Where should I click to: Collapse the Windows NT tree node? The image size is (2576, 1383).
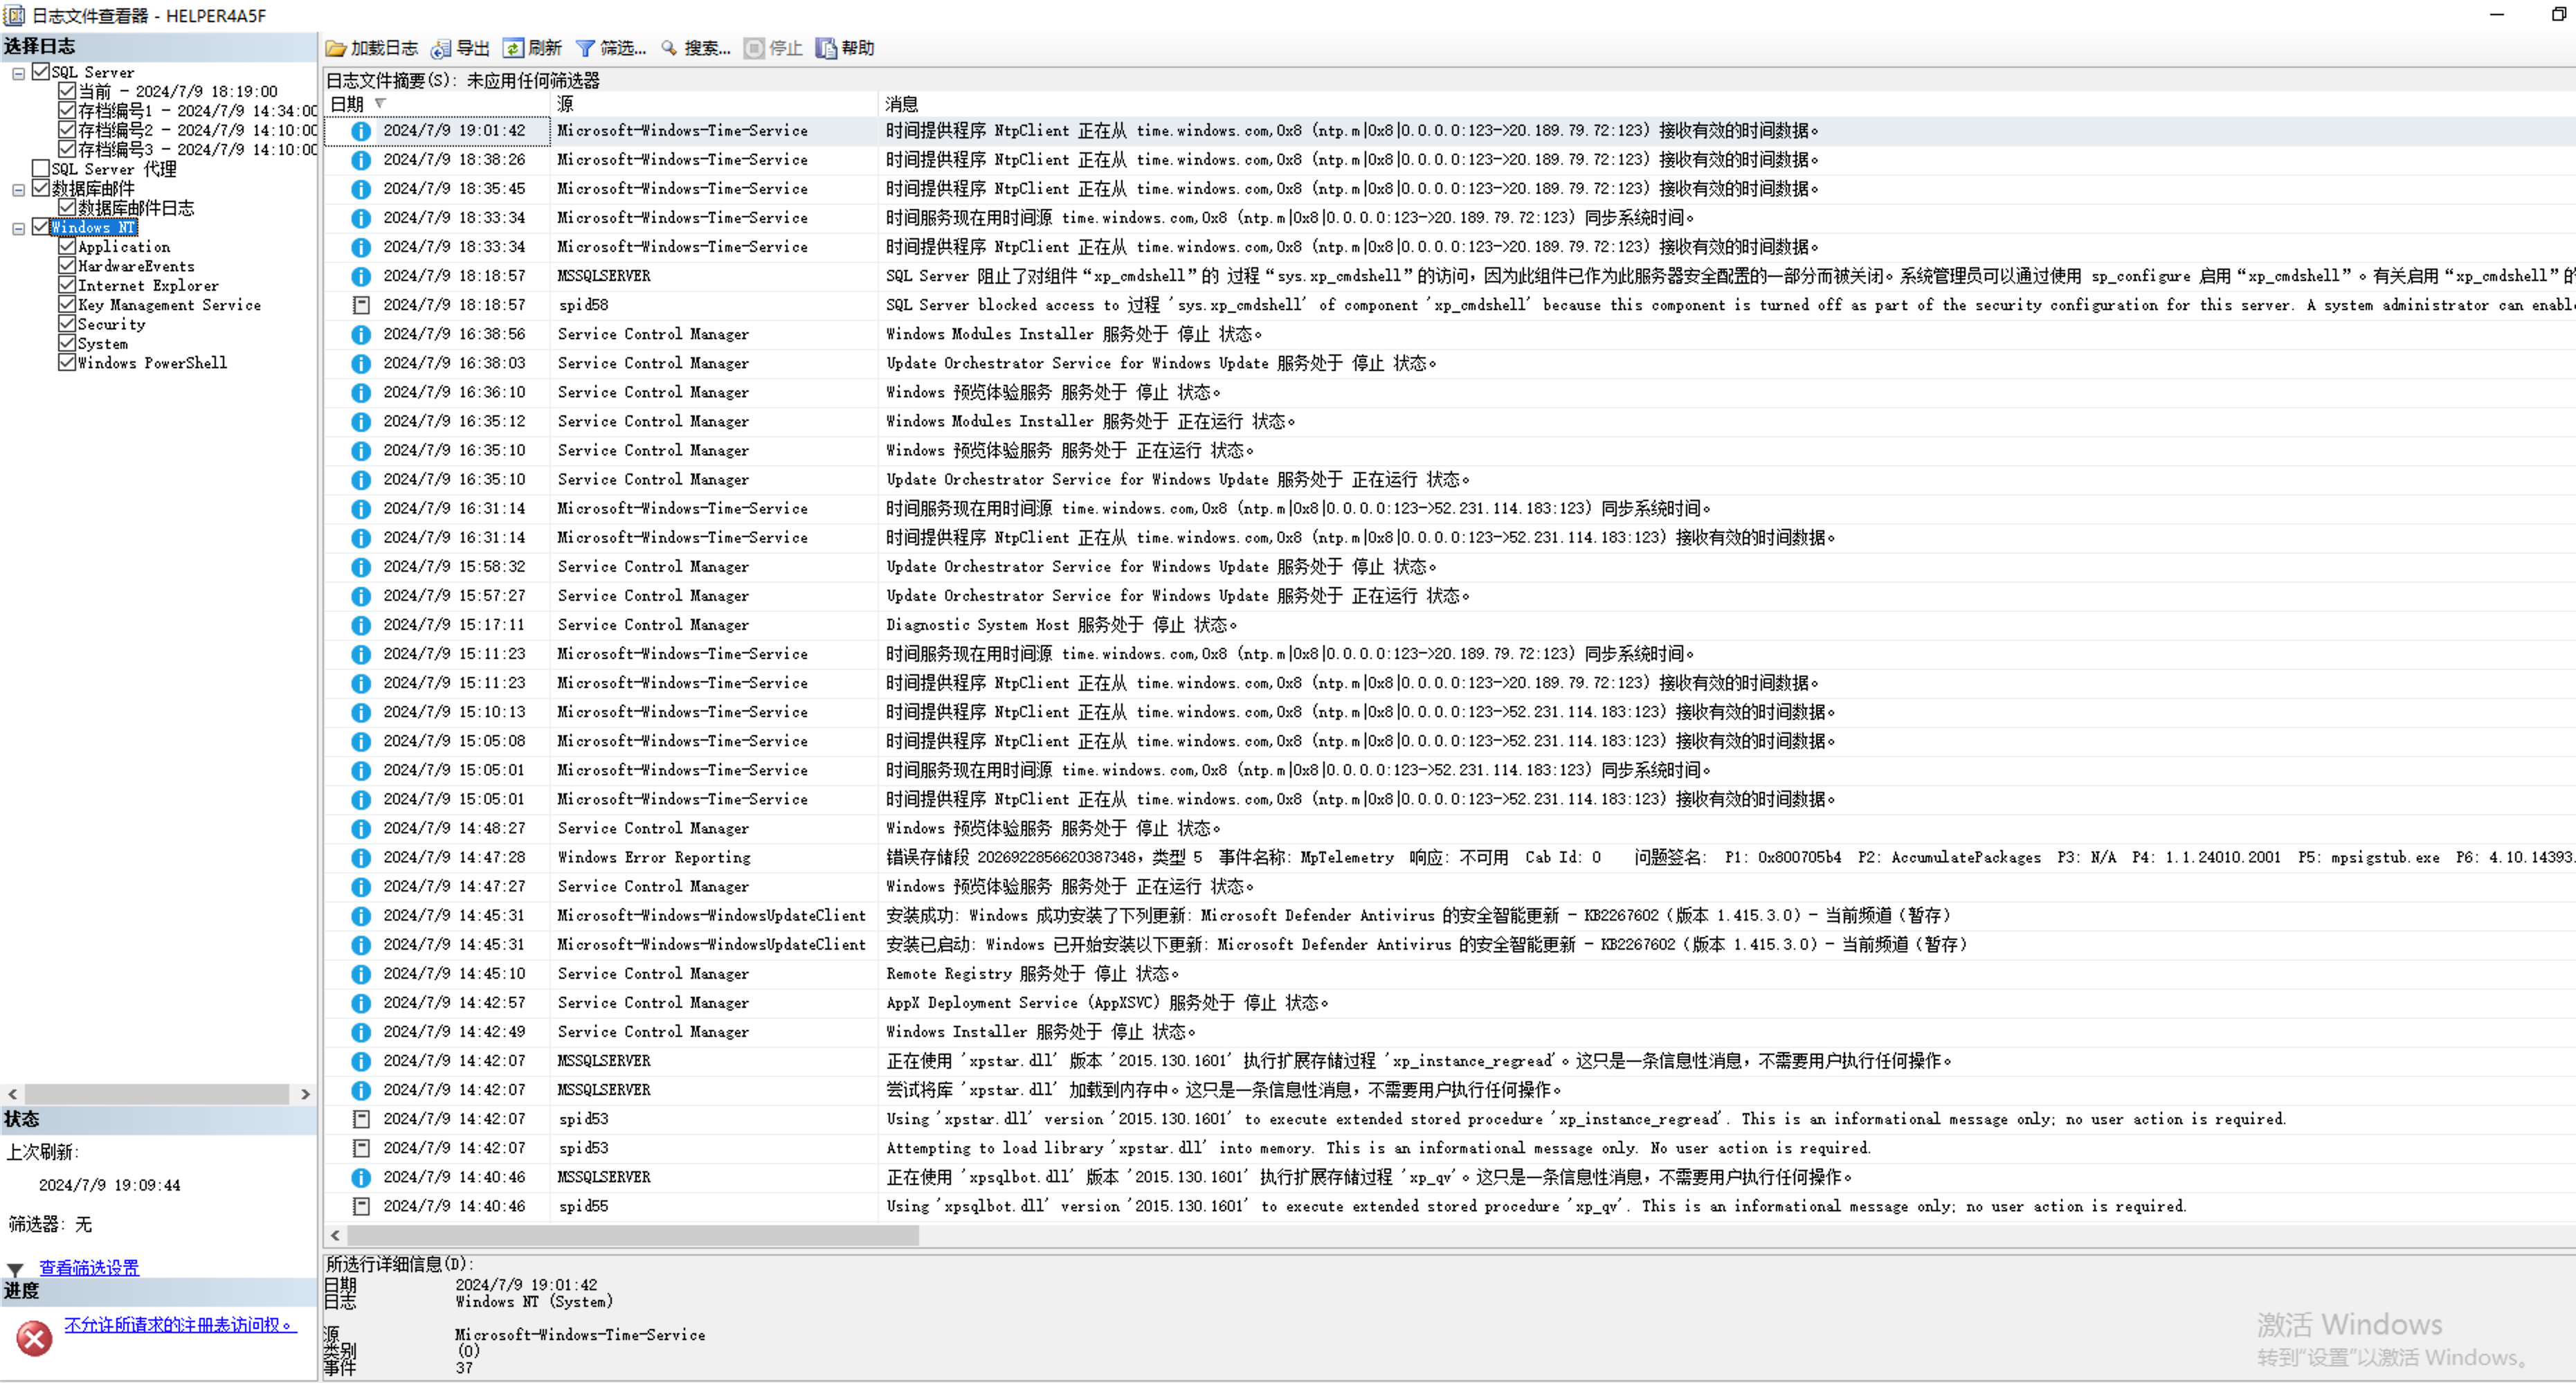click(18, 228)
